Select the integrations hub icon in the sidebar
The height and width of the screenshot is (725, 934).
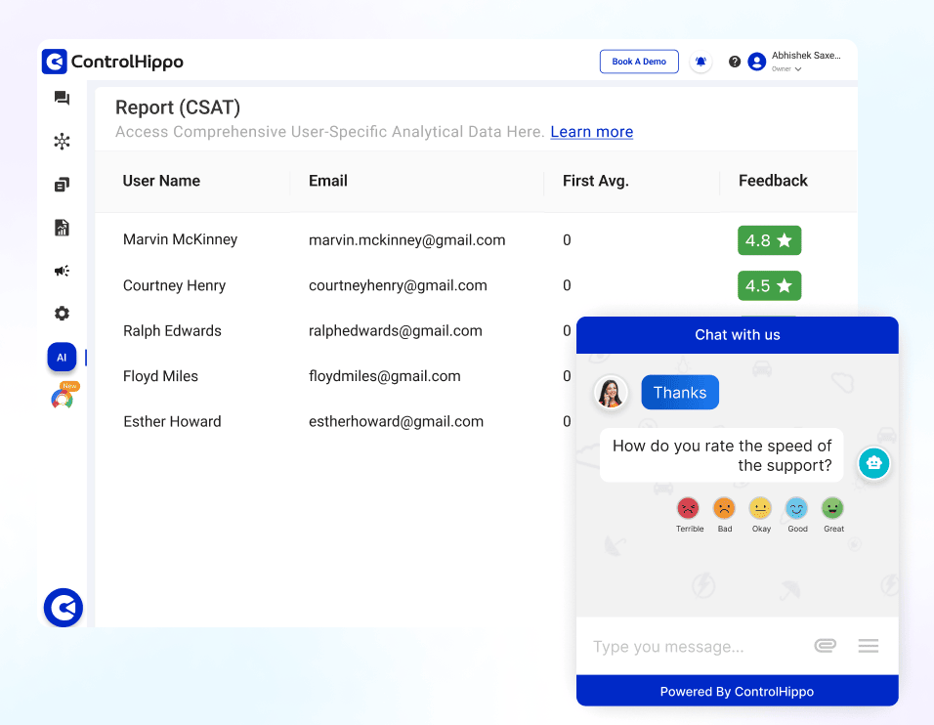tap(62, 141)
